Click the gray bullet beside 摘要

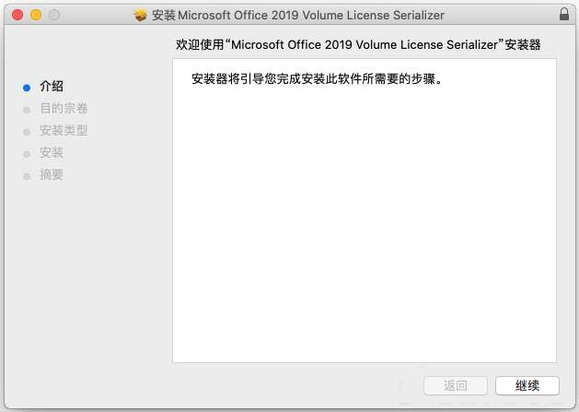[27, 175]
